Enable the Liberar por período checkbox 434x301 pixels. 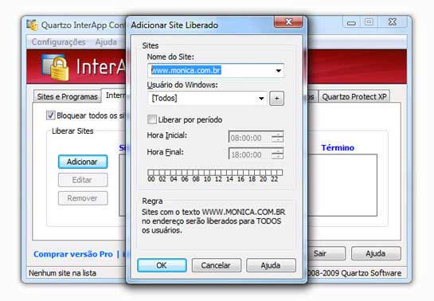coord(152,119)
